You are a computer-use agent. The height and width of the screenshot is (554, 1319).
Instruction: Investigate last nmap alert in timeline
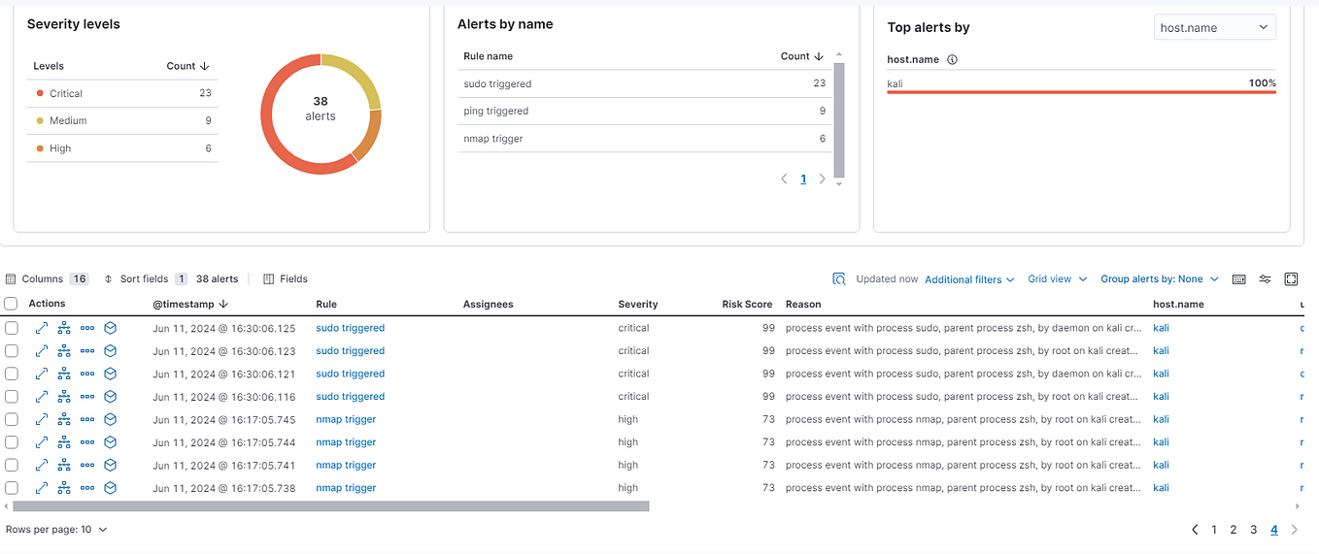tap(110, 488)
